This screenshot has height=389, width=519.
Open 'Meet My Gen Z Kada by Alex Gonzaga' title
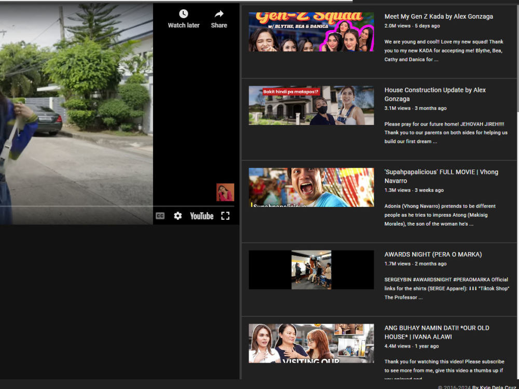click(439, 17)
